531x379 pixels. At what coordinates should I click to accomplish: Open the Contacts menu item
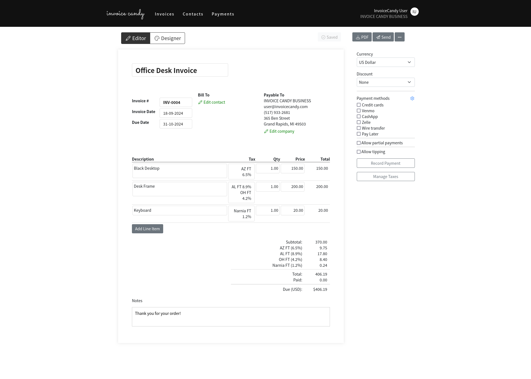pyautogui.click(x=193, y=14)
